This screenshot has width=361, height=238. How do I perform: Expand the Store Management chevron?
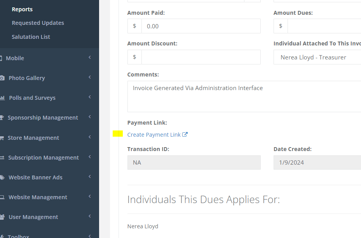(x=90, y=137)
